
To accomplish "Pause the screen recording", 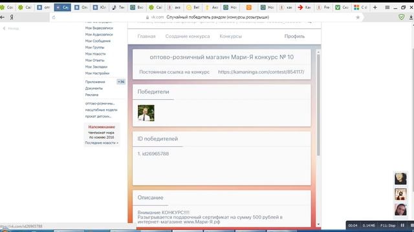I will 402,226.
